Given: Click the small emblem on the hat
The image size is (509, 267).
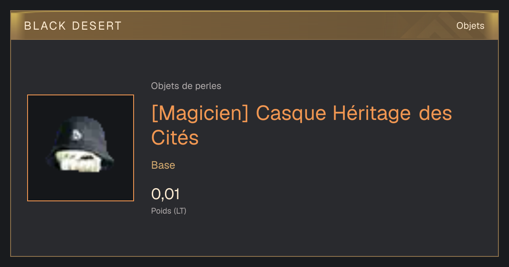Looking at the screenshot, I should point(76,136).
